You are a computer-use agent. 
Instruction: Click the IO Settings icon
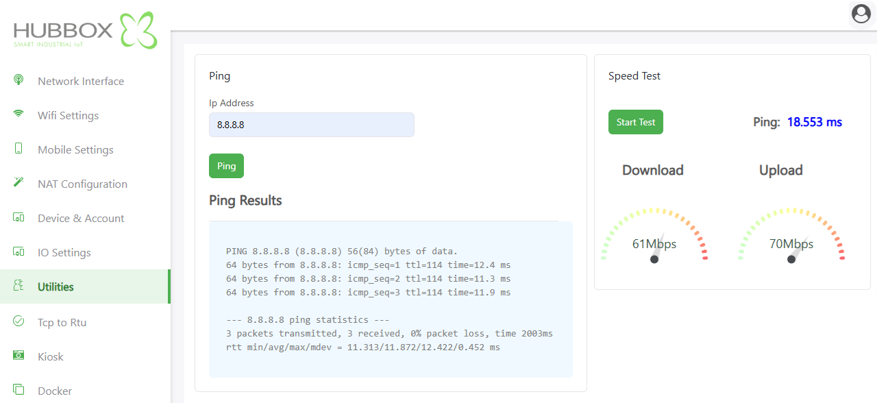point(18,252)
